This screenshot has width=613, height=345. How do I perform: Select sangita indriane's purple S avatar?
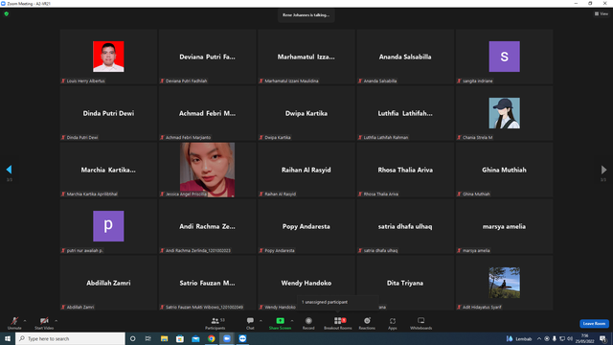[505, 57]
